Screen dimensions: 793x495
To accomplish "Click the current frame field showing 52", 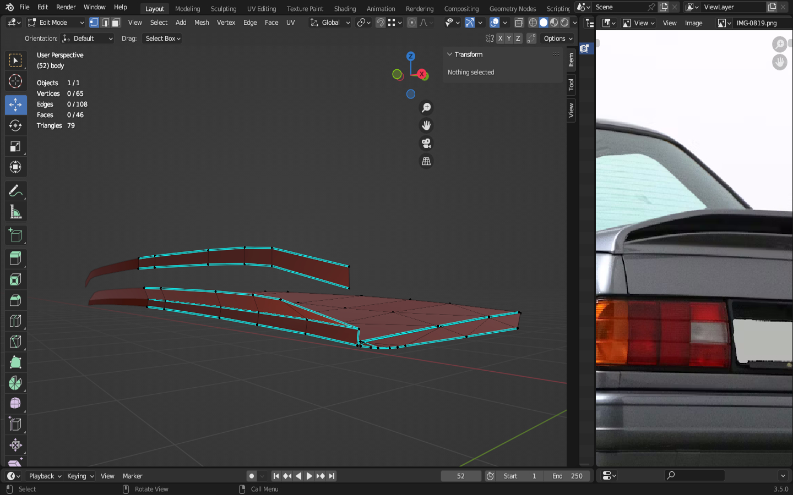I will pos(460,476).
